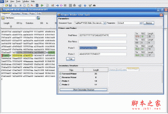Click the document page icon after the play arrow
Viewport: 168px width, 114px height.
click(x=47, y=5)
